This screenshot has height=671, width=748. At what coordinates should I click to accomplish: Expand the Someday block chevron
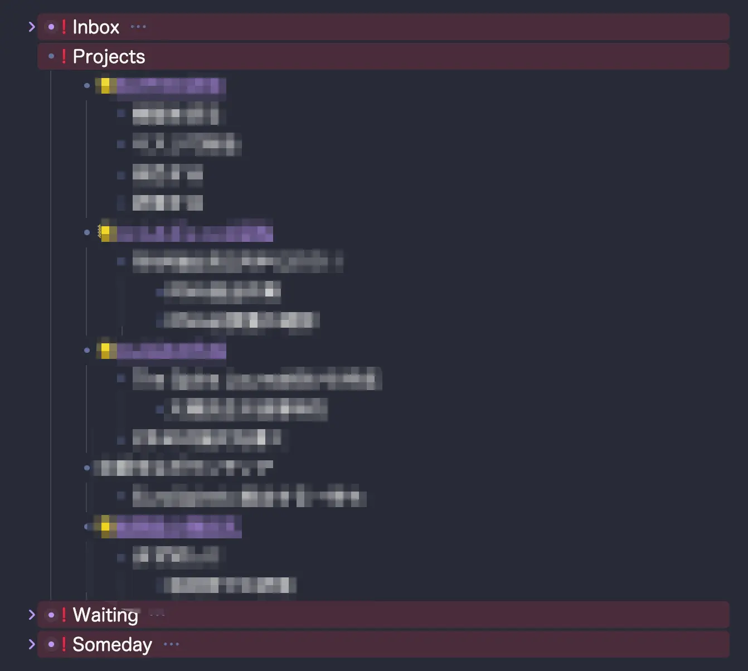coord(32,644)
